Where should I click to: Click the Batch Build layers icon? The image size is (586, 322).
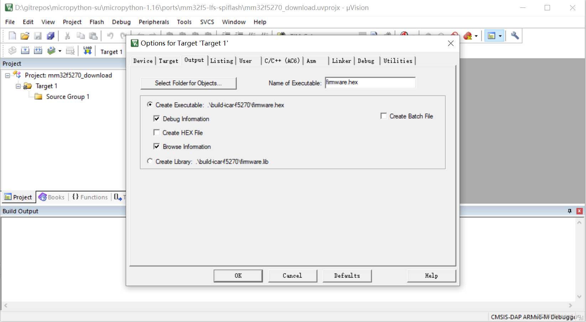pyautogui.click(x=51, y=51)
